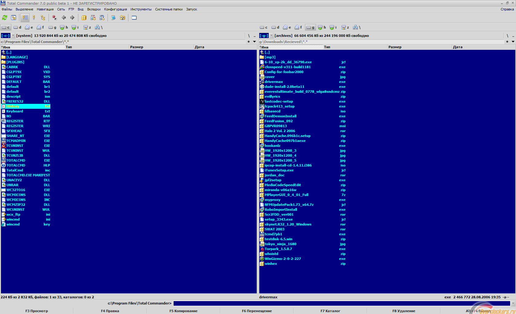Click the F3 Просмотр button
The height and width of the screenshot is (314, 516).
[37, 311]
